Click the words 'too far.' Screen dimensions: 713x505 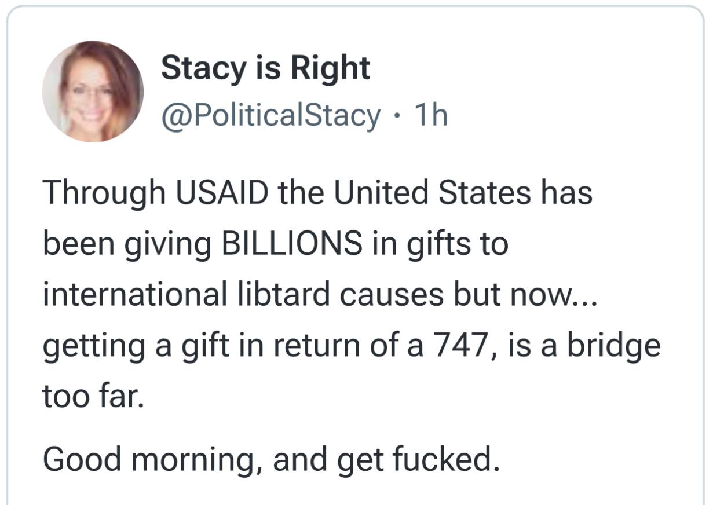(93, 396)
